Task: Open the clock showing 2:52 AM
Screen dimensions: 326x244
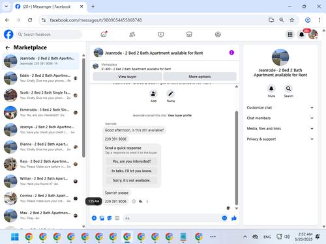Action: pos(304,237)
